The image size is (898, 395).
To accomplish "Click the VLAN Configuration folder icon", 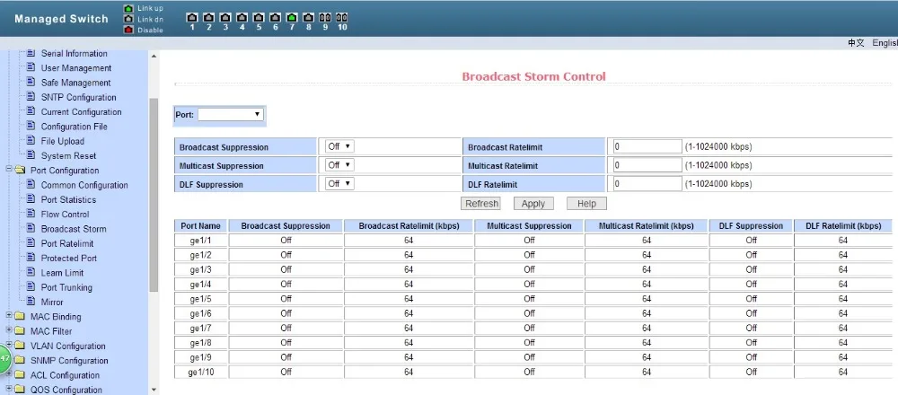I will pyautogui.click(x=20, y=346).
